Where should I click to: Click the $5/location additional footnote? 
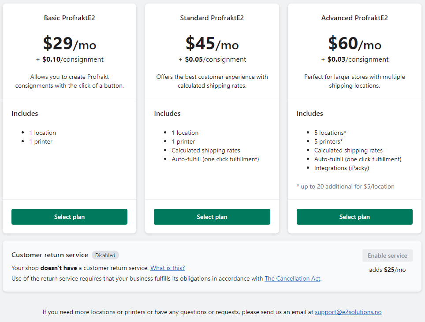tap(346, 186)
